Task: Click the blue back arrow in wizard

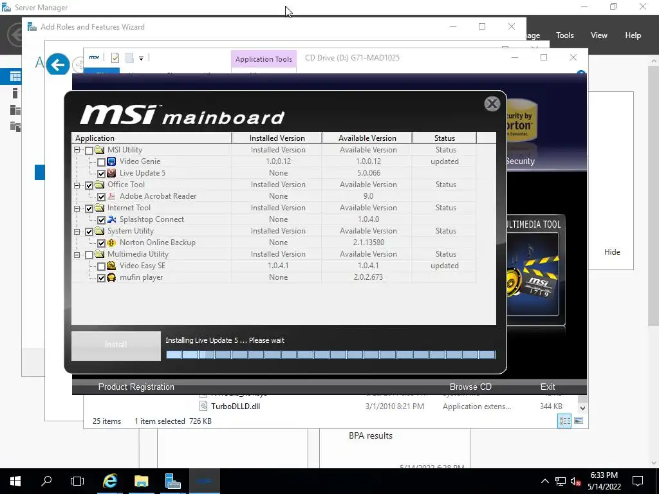Action: coord(57,65)
